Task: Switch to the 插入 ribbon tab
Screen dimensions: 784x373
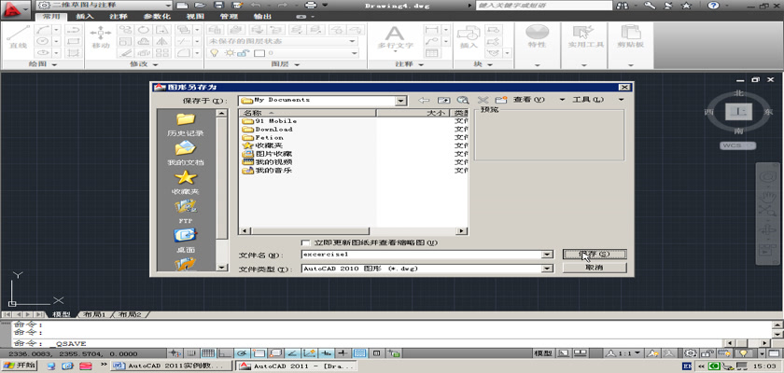Action: pyautogui.click(x=85, y=17)
